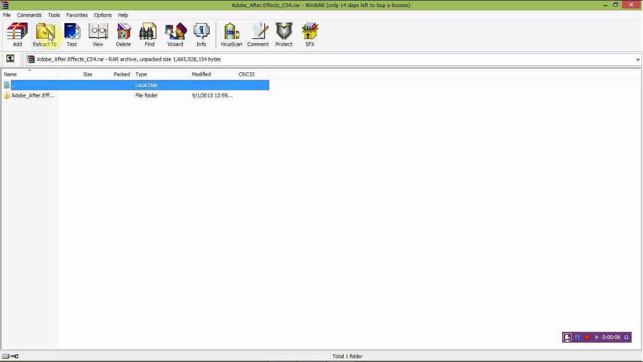
Task: Click the '9/1/2013 12:59...' modified date
Action: [212, 96]
